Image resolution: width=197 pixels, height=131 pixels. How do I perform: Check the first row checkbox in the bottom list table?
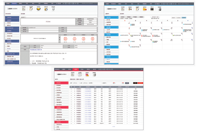tap(71, 89)
